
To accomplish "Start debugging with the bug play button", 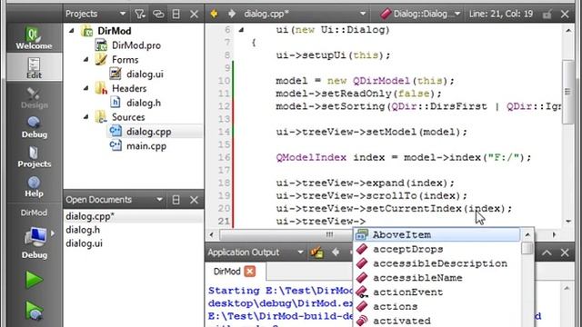I will pyautogui.click(x=34, y=310).
